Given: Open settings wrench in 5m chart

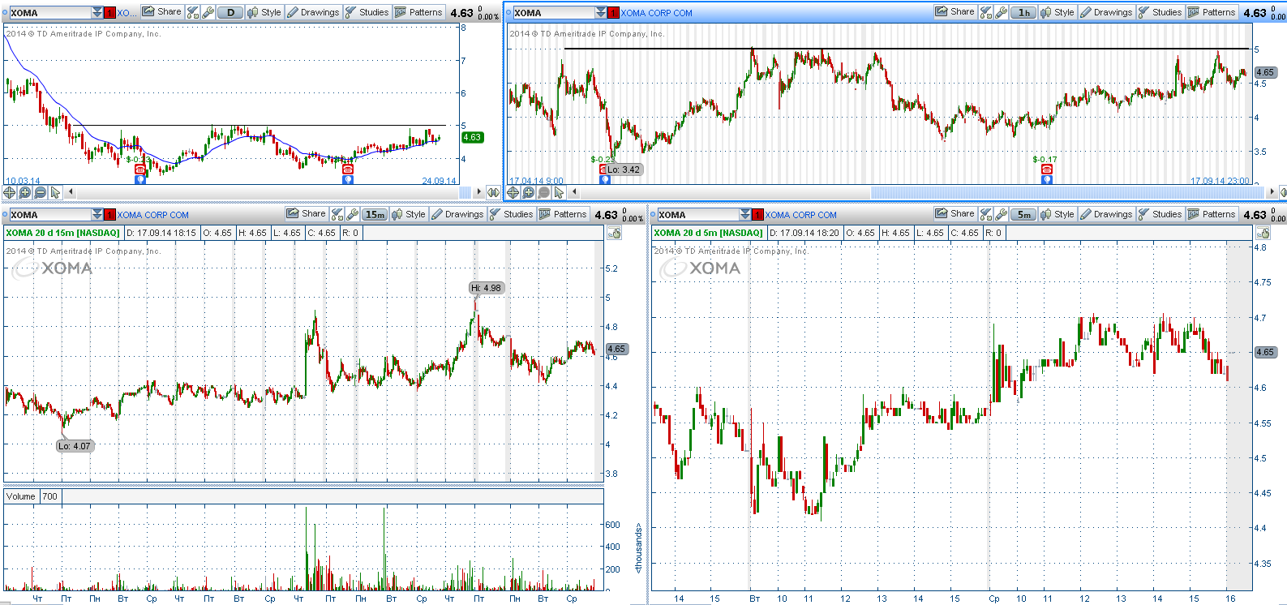Looking at the screenshot, I should pos(1002,214).
